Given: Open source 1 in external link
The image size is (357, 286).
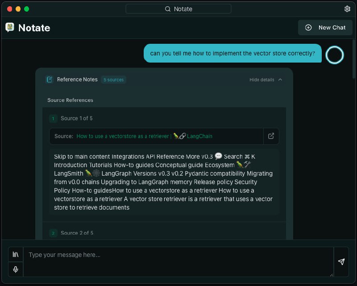Looking at the screenshot, I should pyautogui.click(x=271, y=136).
